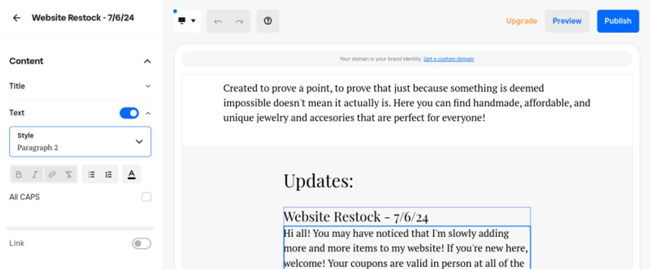Open the help question mark icon
The height and width of the screenshot is (269, 650).
pyautogui.click(x=268, y=21)
